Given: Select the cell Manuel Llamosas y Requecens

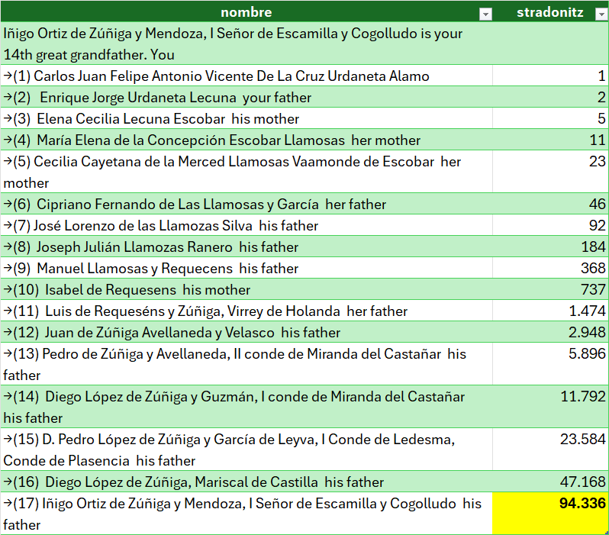Looking at the screenshot, I should pyautogui.click(x=246, y=268).
